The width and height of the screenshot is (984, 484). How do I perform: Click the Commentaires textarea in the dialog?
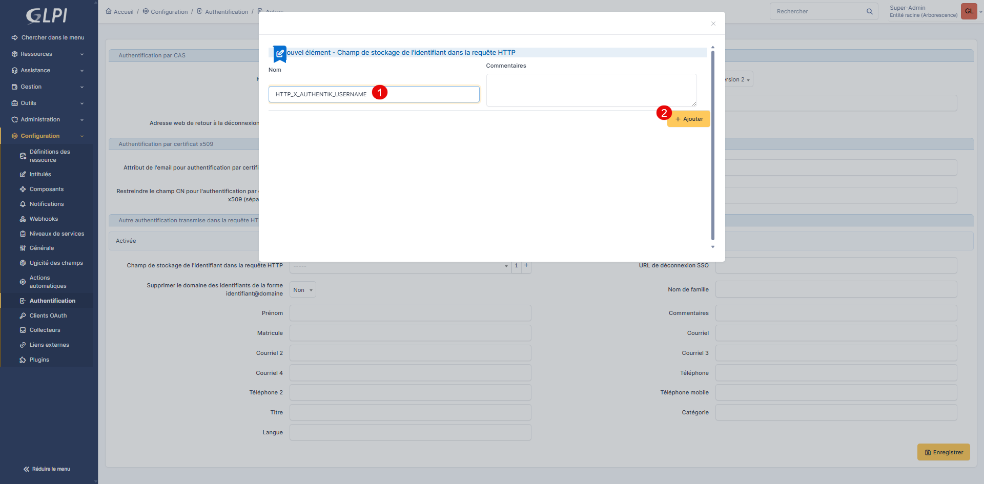click(x=591, y=90)
